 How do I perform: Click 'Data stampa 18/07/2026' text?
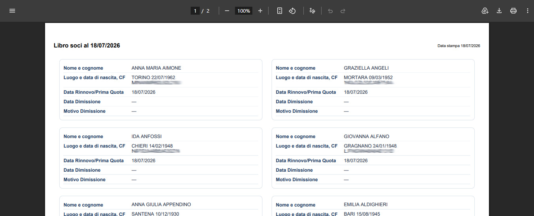point(459,46)
